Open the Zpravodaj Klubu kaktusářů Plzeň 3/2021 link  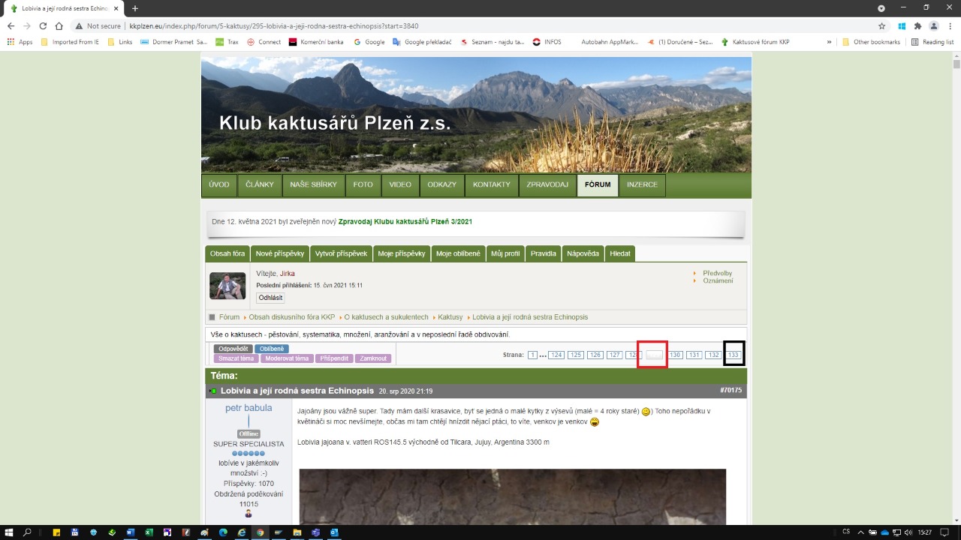coord(405,222)
